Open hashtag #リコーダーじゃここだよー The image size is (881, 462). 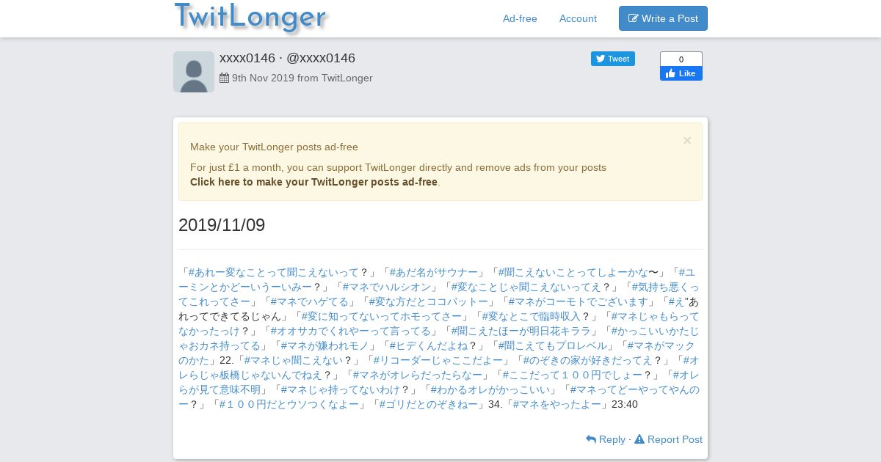[x=438, y=360]
